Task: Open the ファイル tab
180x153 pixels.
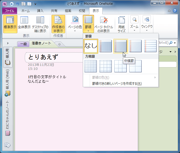Action: 10,11
